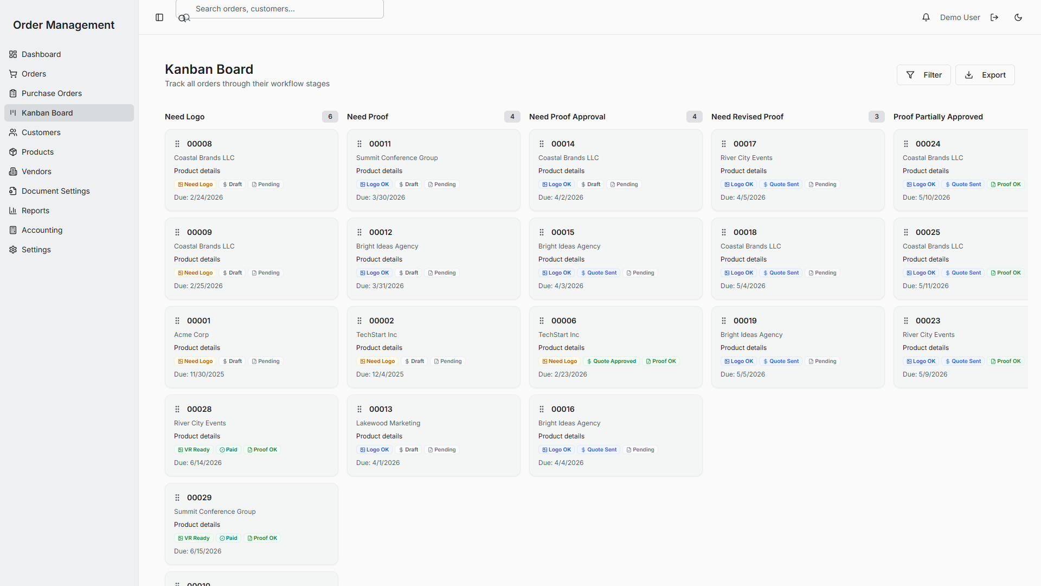The image size is (1041, 586).
Task: View Reports page
Action: 69,211
